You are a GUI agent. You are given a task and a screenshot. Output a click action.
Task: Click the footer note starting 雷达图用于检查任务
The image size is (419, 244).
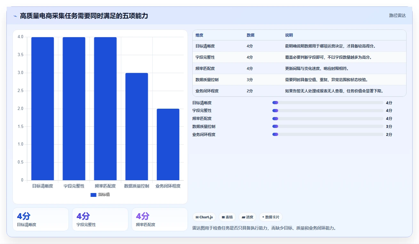[x=264, y=228]
